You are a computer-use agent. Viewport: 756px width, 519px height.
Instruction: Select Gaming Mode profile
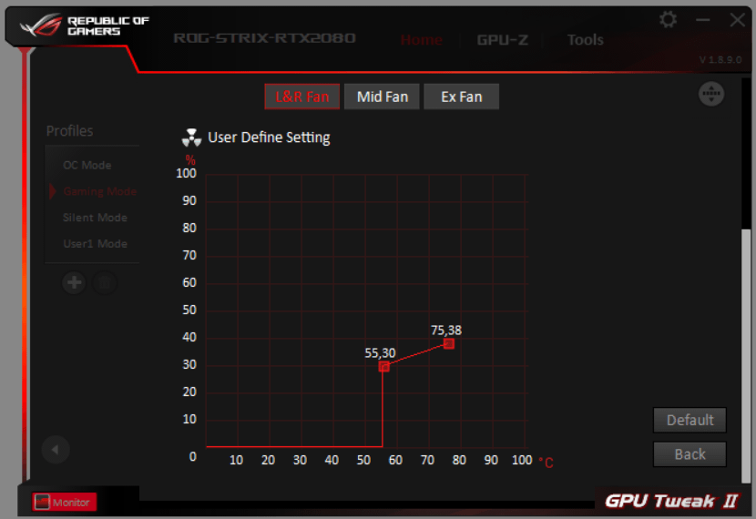pos(100,191)
